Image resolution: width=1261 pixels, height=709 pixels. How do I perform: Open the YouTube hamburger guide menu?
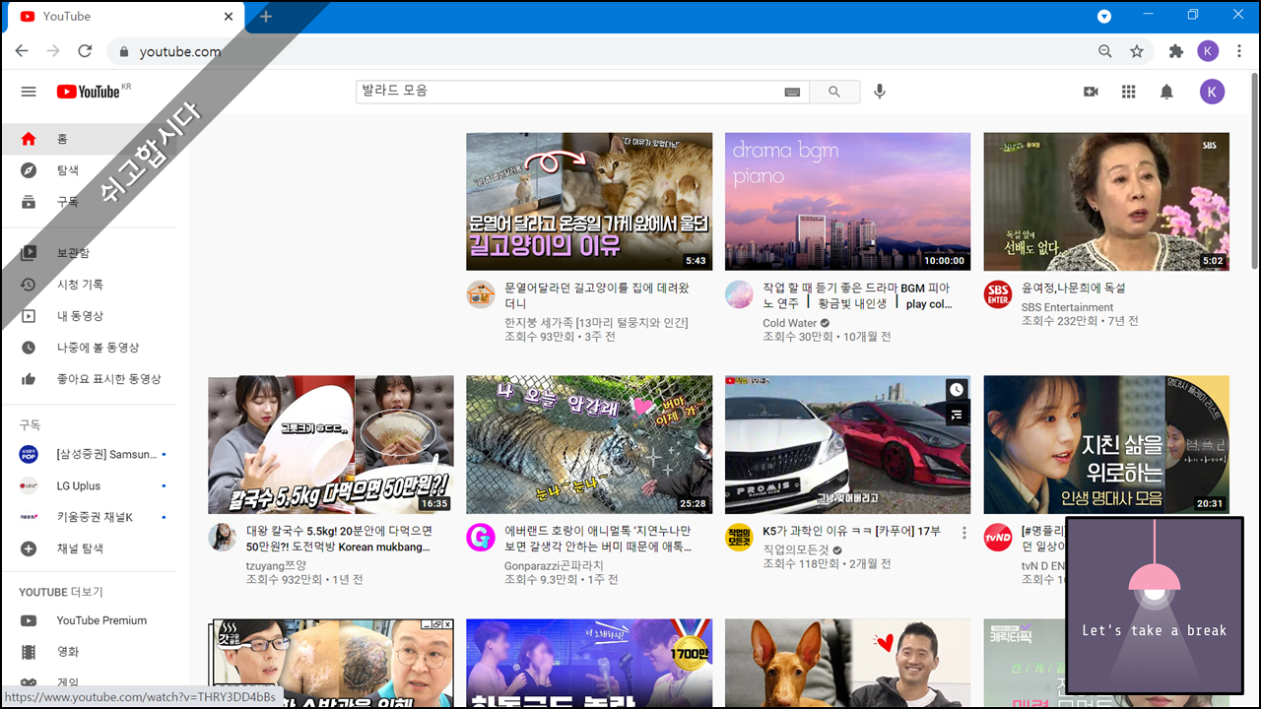coord(29,92)
